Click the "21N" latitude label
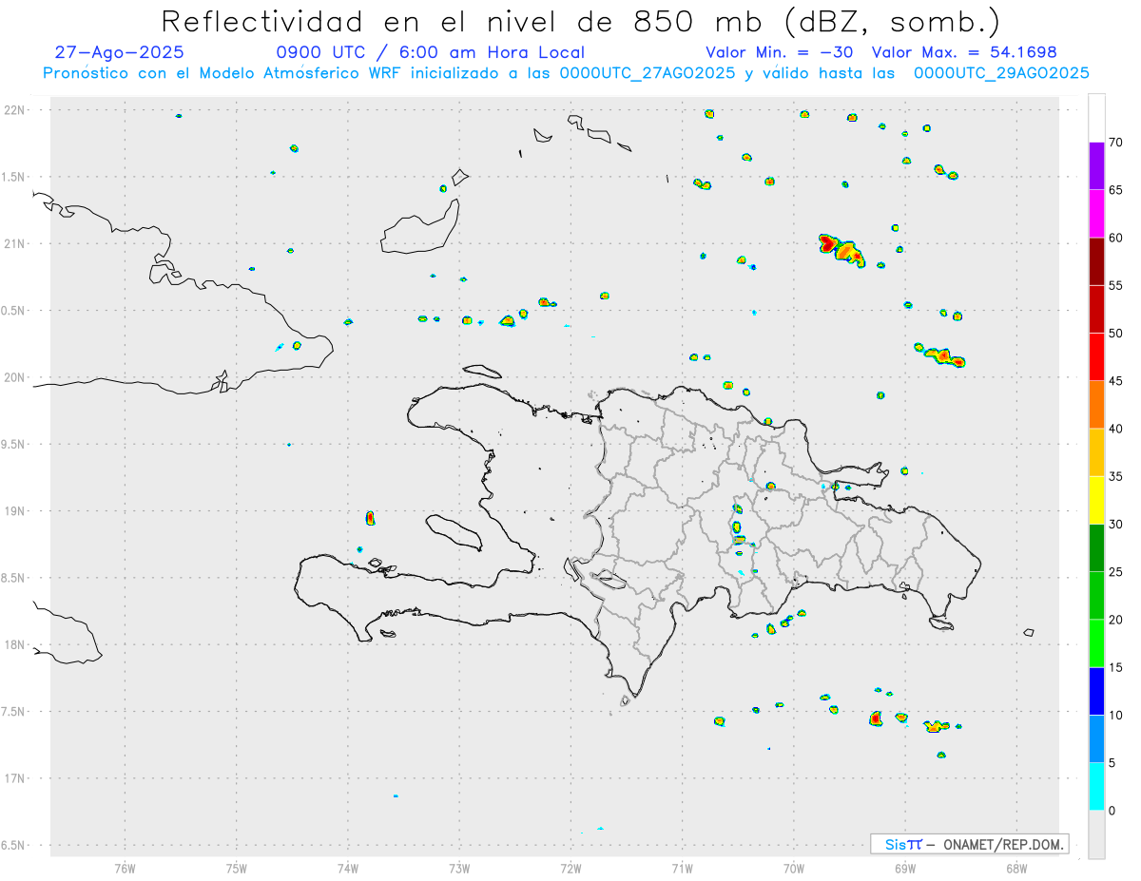Viewport: 1141px width, 881px height. 16,243
